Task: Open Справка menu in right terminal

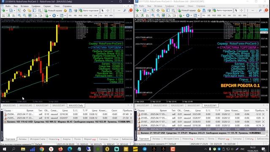Action: point(201,6)
